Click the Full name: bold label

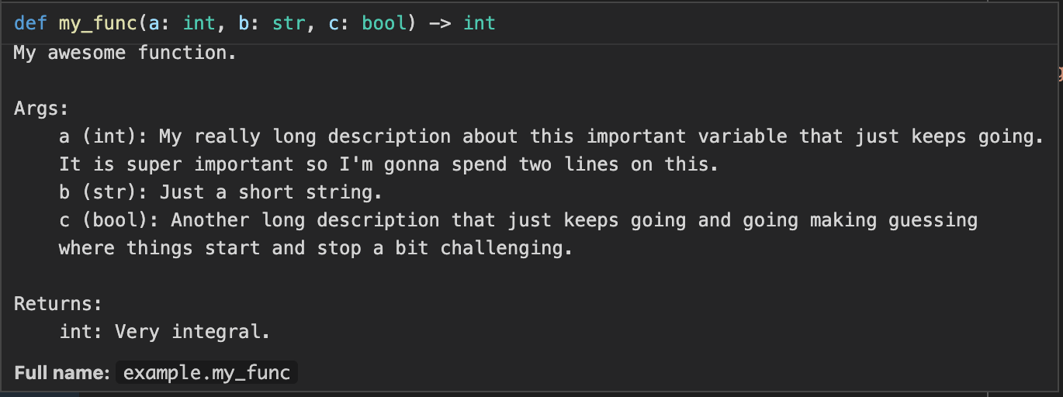tap(62, 373)
